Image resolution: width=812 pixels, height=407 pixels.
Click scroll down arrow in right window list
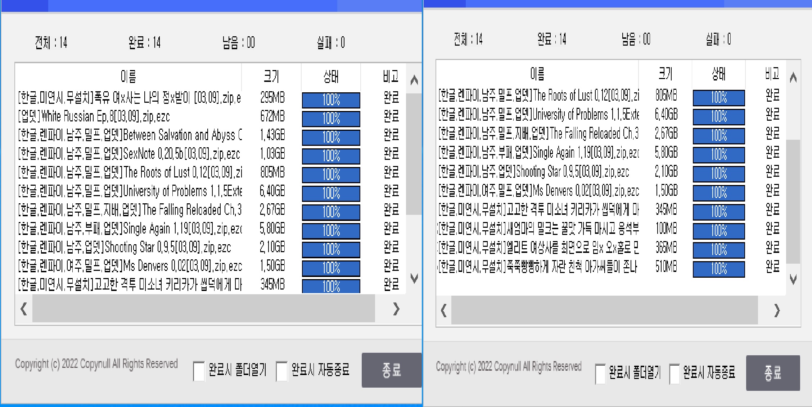coord(793,279)
